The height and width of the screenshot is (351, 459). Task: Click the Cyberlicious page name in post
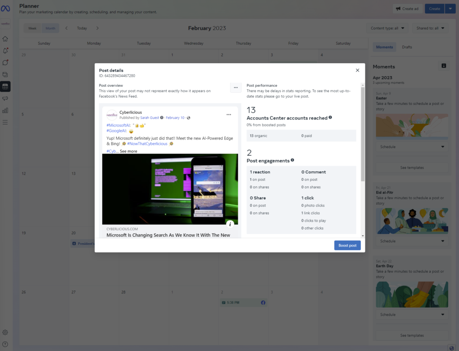click(130, 112)
